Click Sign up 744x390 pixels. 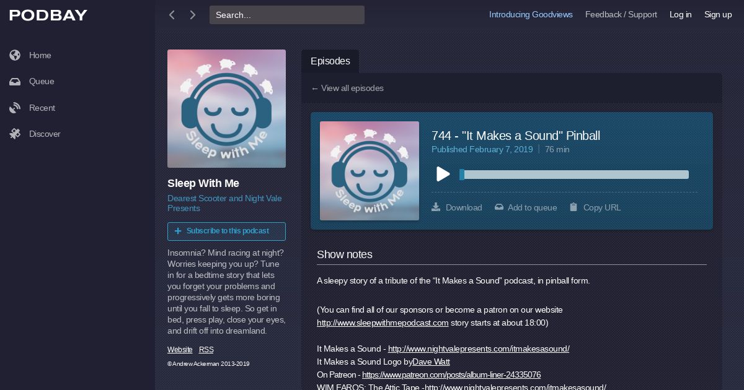tap(718, 15)
